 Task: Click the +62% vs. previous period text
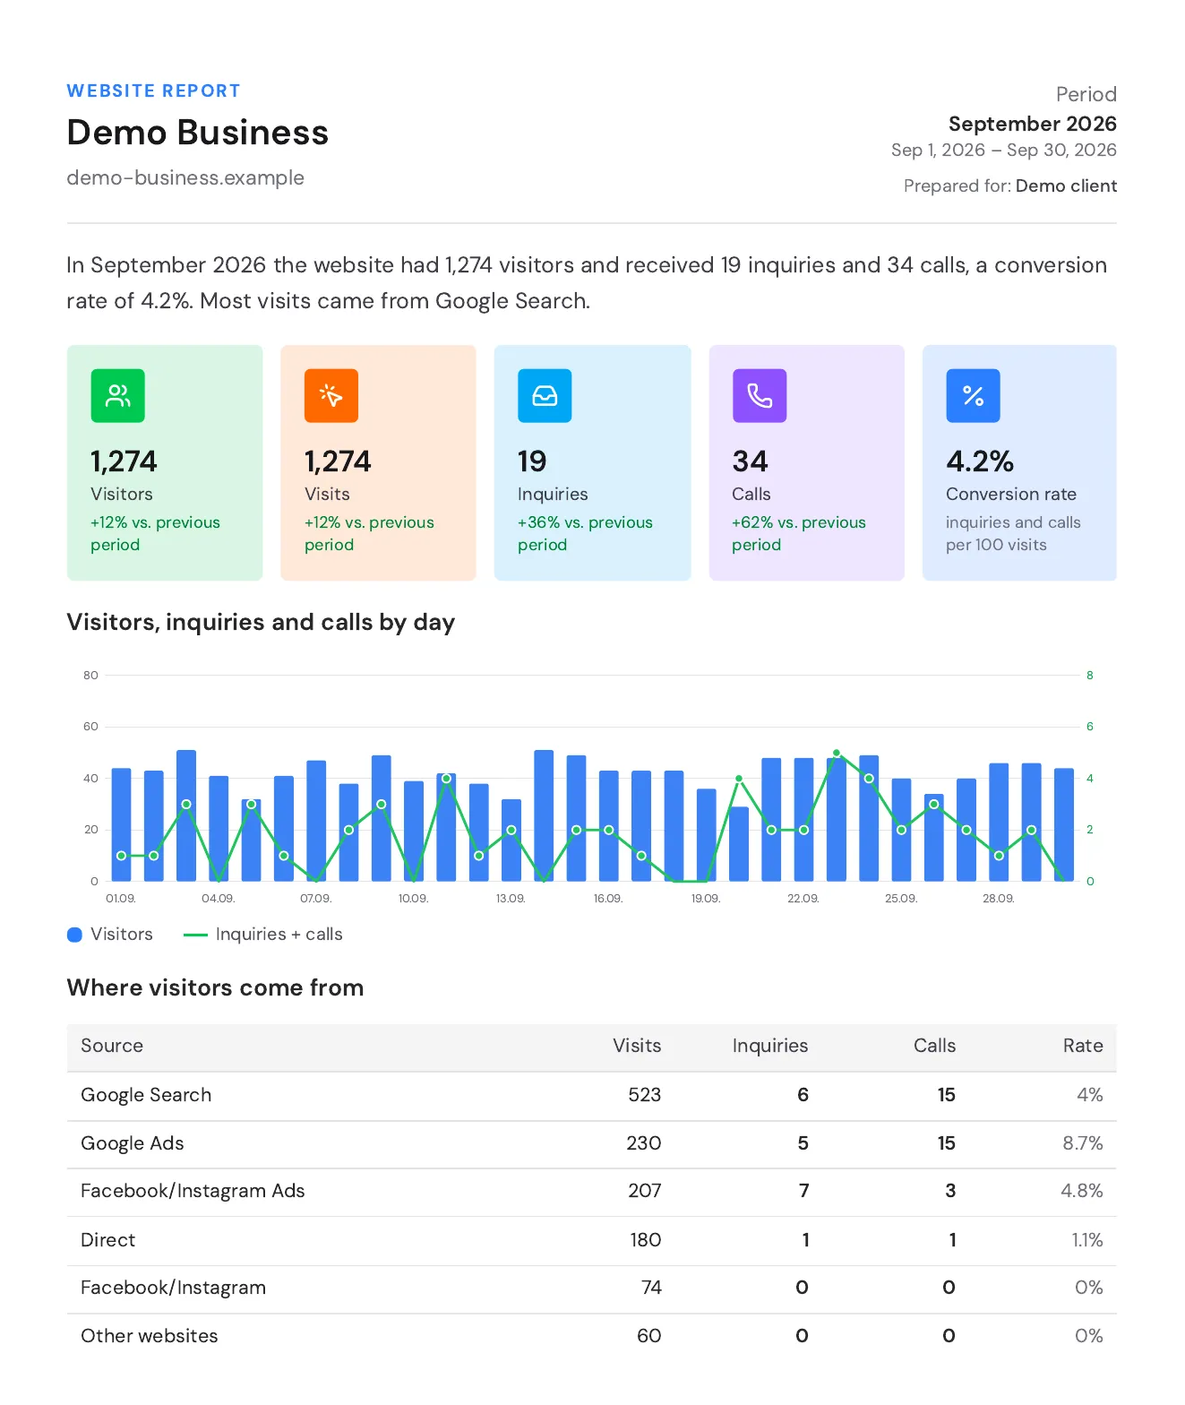(x=799, y=533)
